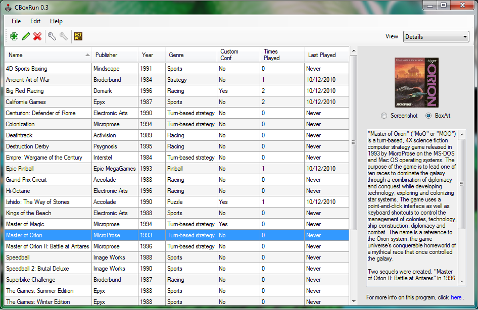This screenshot has width=478, height=310.
Task: Launch DOSBox using the DOSBox toolbar icon
Action: tap(78, 36)
